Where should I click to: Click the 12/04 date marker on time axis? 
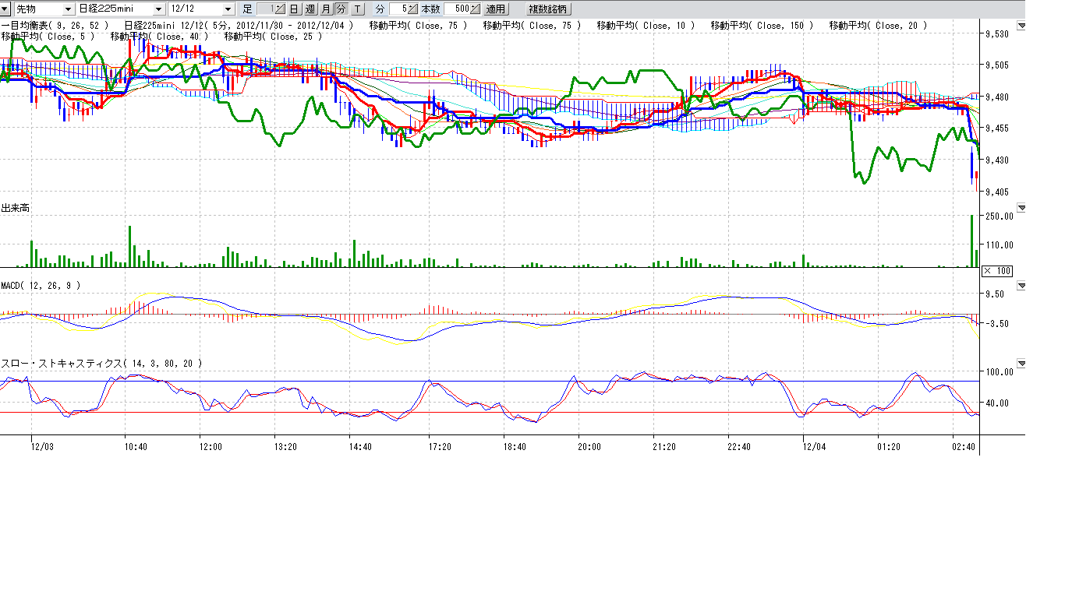click(x=815, y=447)
